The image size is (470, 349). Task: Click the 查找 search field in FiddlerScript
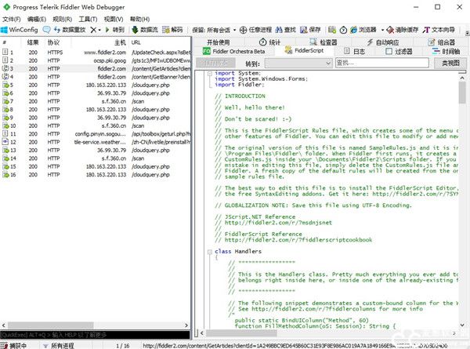[382, 63]
